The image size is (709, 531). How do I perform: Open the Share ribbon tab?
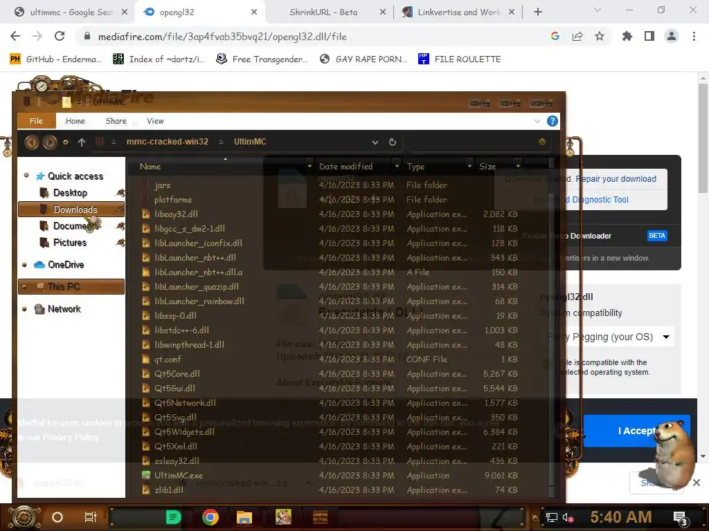click(116, 121)
